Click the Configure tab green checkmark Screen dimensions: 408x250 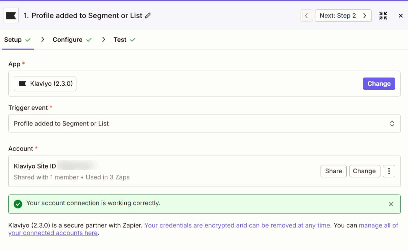pyautogui.click(x=89, y=40)
